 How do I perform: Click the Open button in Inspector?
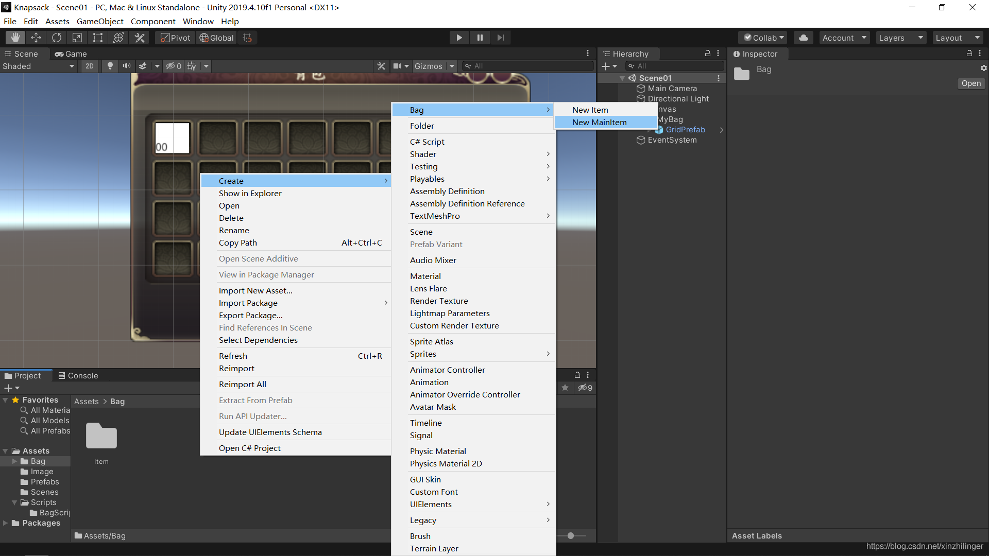pyautogui.click(x=971, y=83)
